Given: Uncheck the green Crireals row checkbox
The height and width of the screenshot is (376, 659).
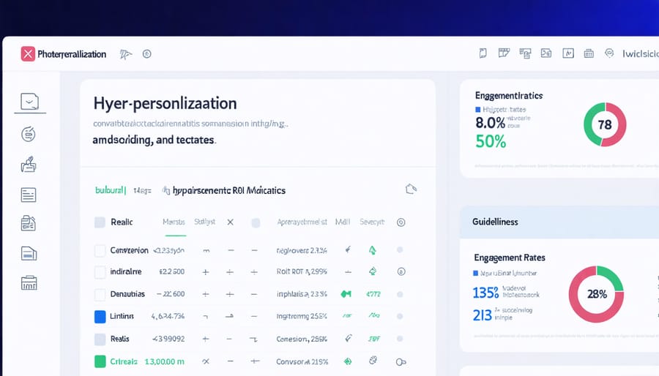Looking at the screenshot, I should coord(100,361).
